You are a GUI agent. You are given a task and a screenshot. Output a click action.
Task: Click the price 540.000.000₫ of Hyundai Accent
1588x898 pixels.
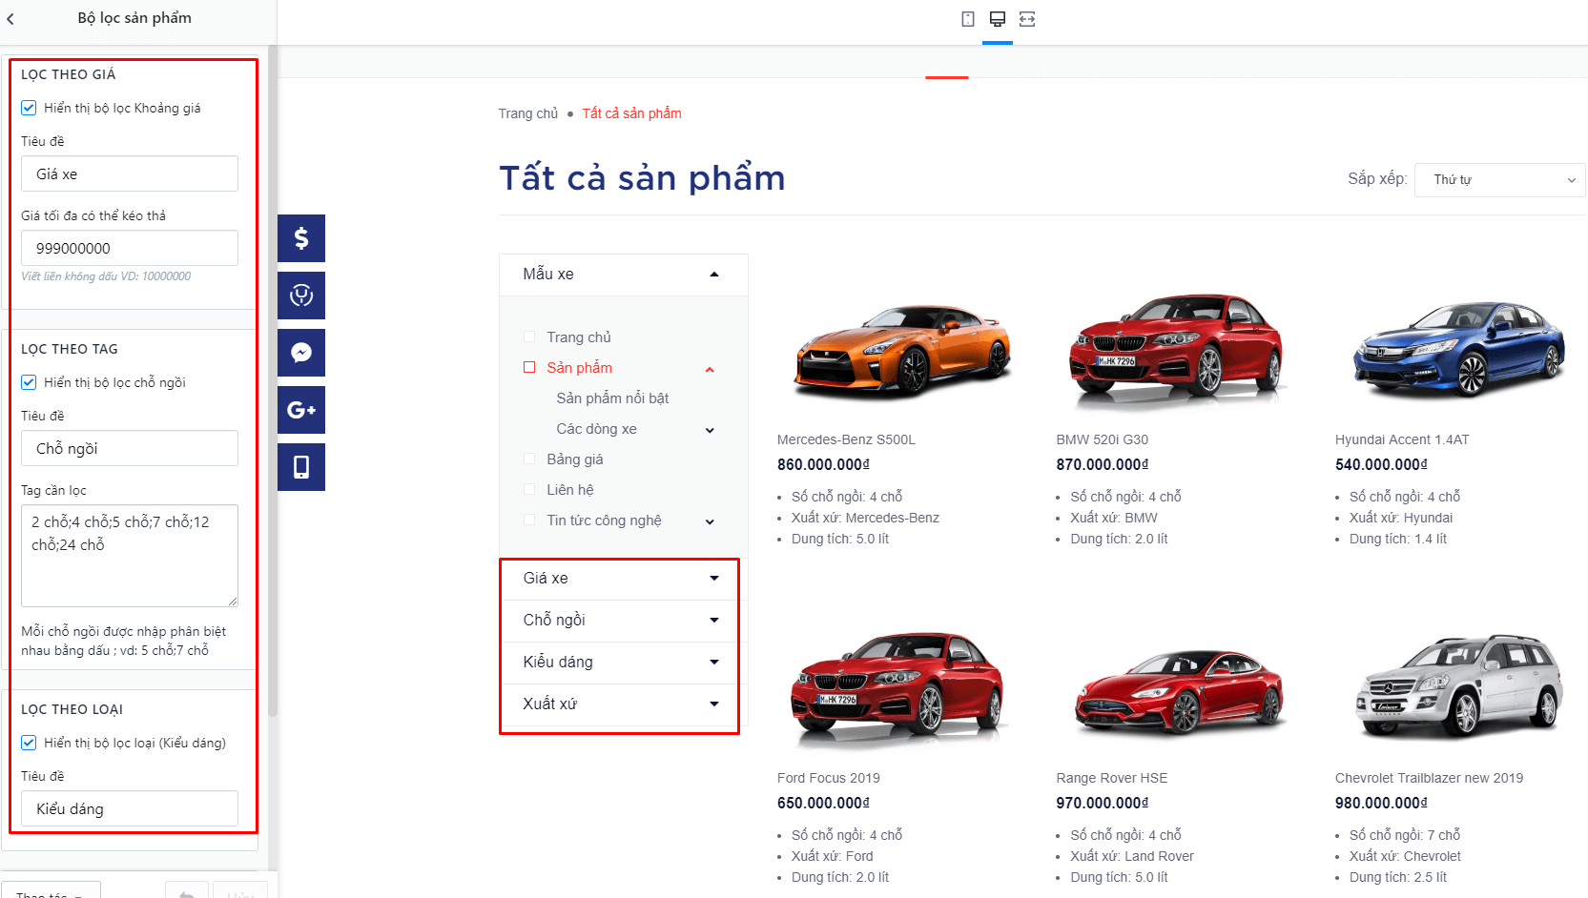pos(1381,464)
